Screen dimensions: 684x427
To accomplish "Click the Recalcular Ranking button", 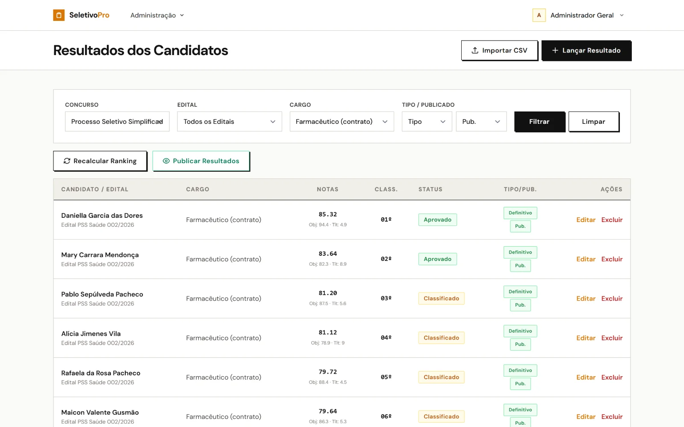I will [x=100, y=161].
